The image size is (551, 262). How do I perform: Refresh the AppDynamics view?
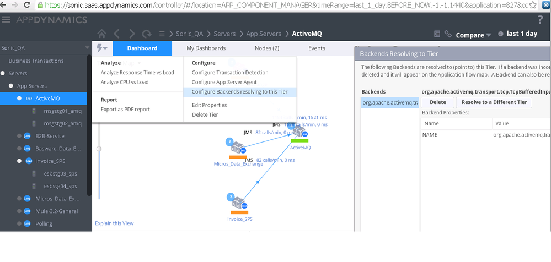click(x=147, y=34)
